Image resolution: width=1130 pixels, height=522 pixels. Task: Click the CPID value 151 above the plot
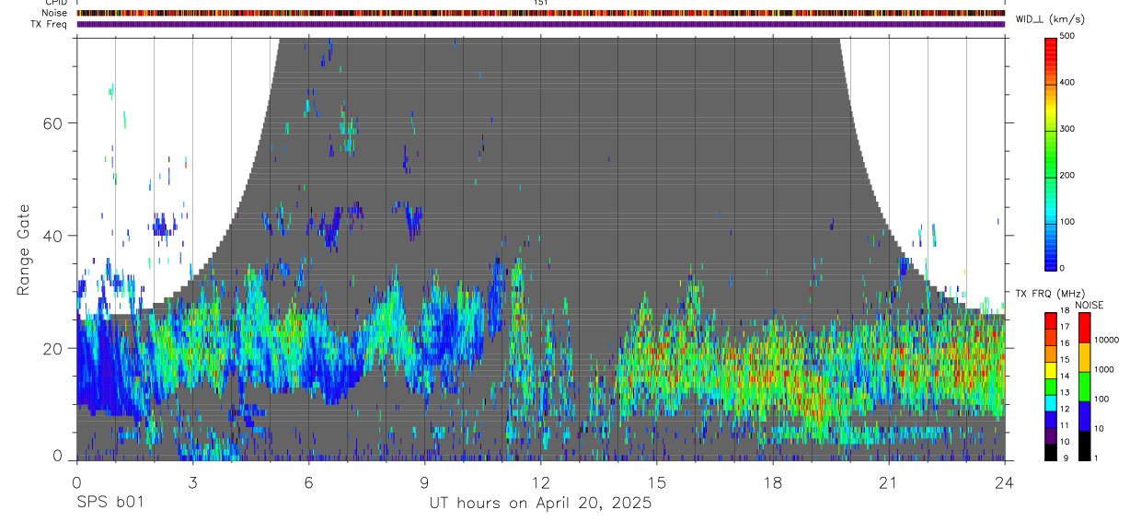[541, 3]
